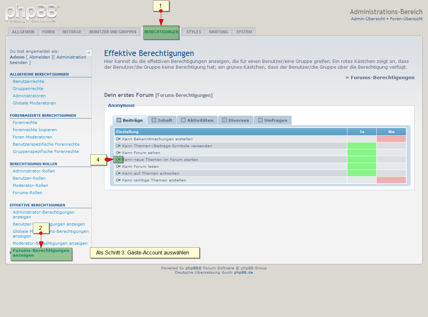Screen dimensions: 428x317
Task: Toggle the checkbox on the Umfragen tab
Action: pyautogui.click(x=260, y=120)
